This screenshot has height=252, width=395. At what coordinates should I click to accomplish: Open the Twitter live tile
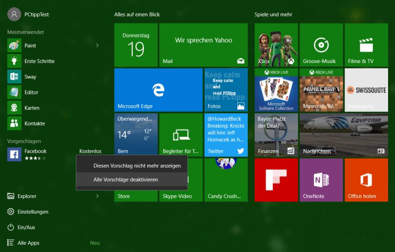(x=226, y=135)
